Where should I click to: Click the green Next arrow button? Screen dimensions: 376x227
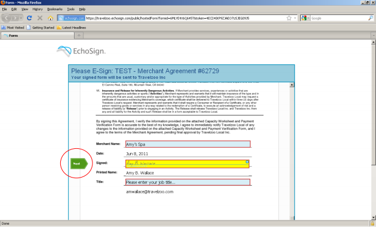79,164
